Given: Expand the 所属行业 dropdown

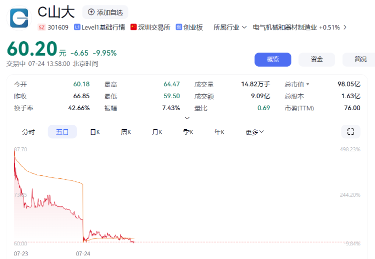Looking at the screenshot, I should pyautogui.click(x=244, y=28).
